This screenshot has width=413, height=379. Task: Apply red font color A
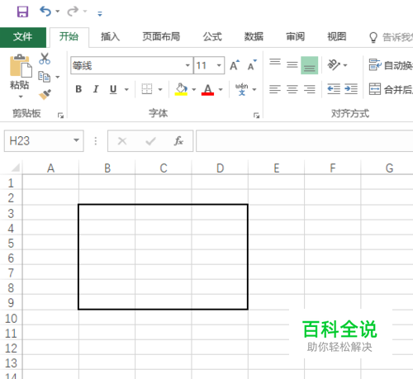click(207, 89)
